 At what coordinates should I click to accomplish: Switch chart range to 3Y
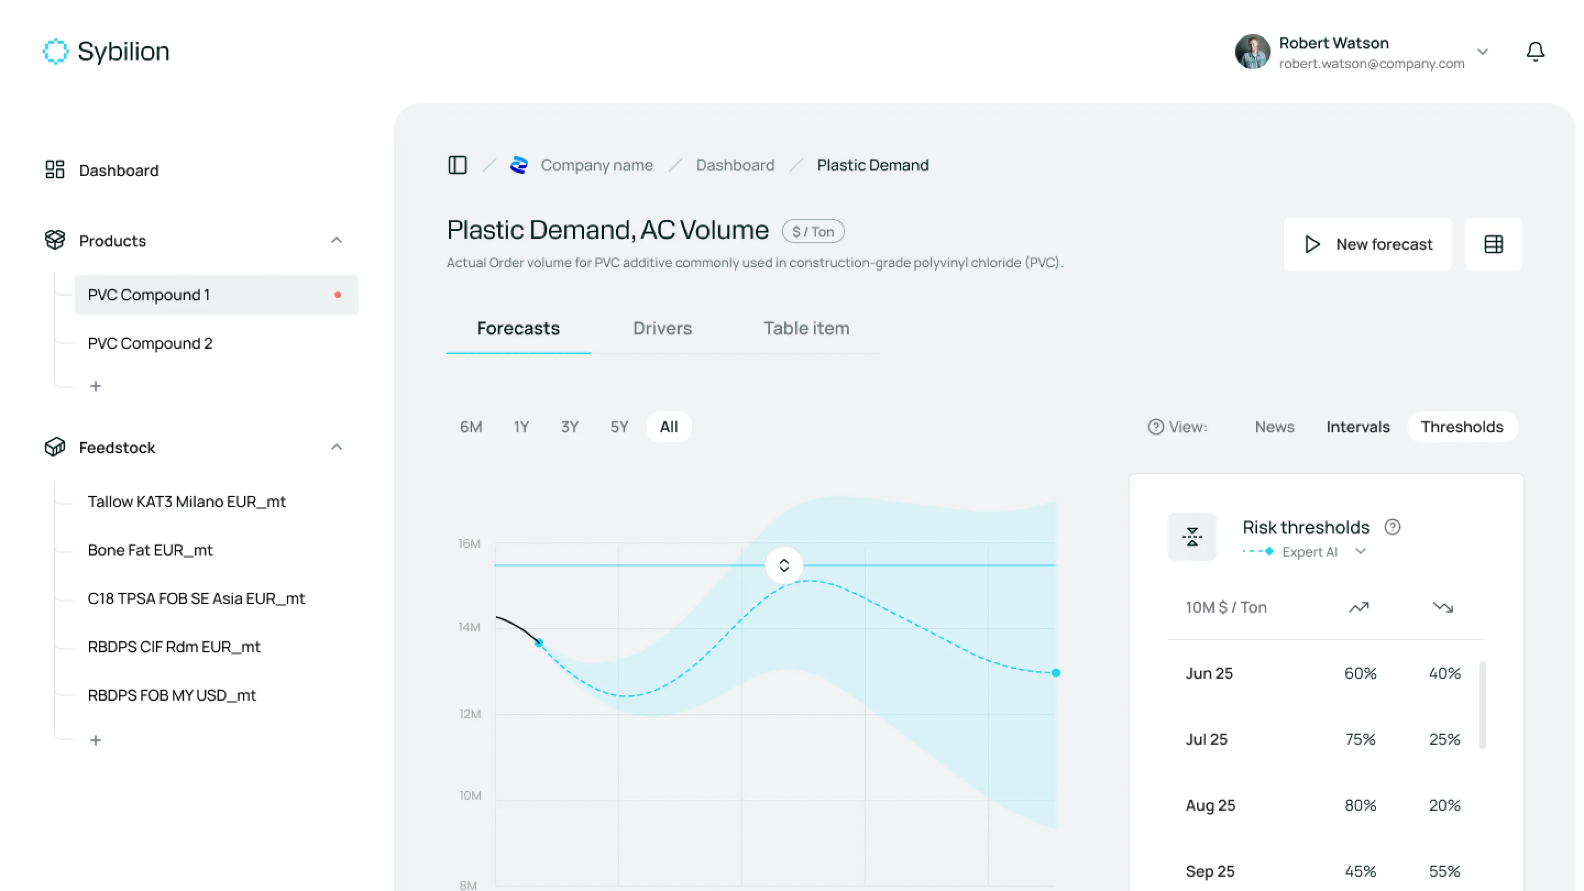pyautogui.click(x=569, y=427)
